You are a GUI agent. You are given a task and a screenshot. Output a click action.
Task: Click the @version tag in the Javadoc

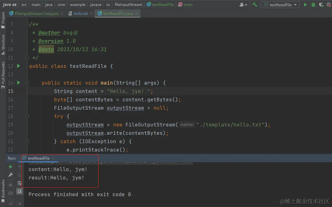pyautogui.click(x=51, y=41)
